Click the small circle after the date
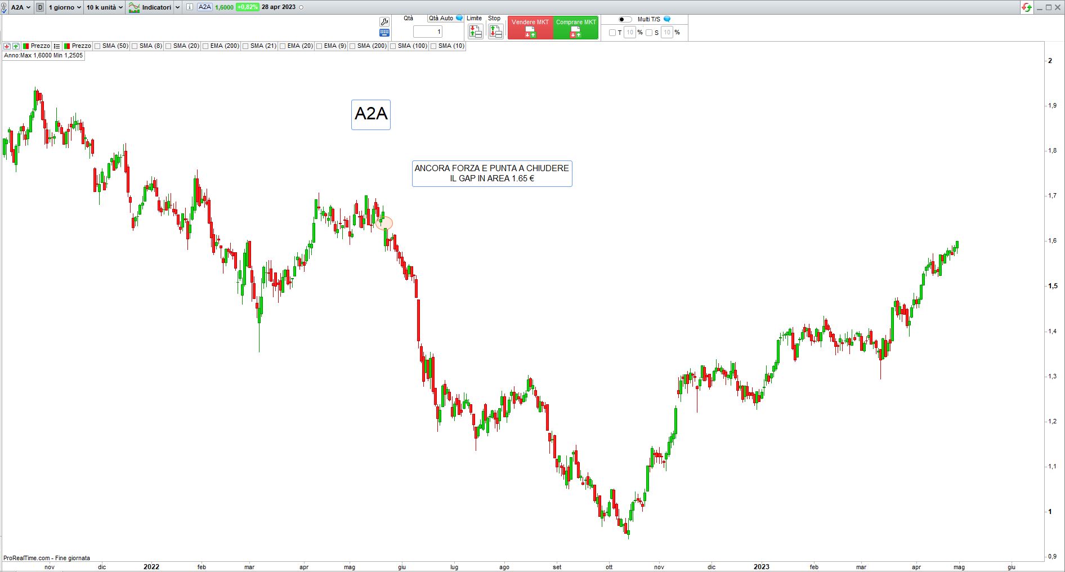Image resolution: width=1065 pixels, height=572 pixels. (x=301, y=7)
